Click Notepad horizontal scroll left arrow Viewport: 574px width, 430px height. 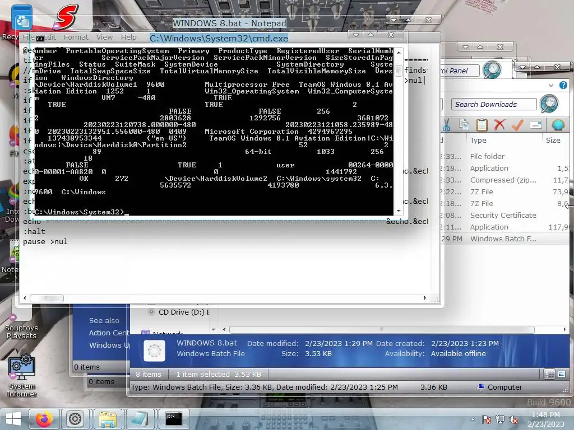click(25, 298)
